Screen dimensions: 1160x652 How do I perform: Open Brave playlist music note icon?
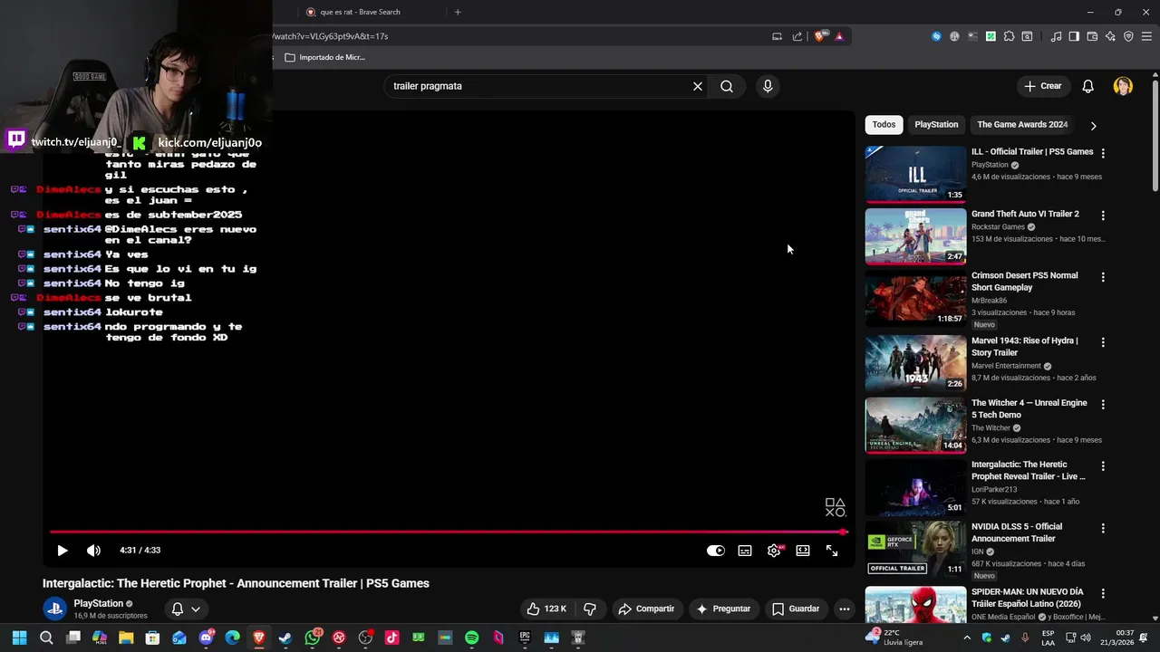tap(1056, 36)
